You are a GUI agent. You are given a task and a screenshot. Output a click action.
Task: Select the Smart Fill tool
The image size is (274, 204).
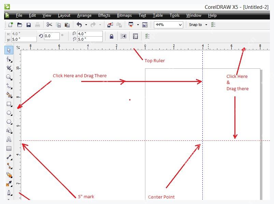pos(9,95)
